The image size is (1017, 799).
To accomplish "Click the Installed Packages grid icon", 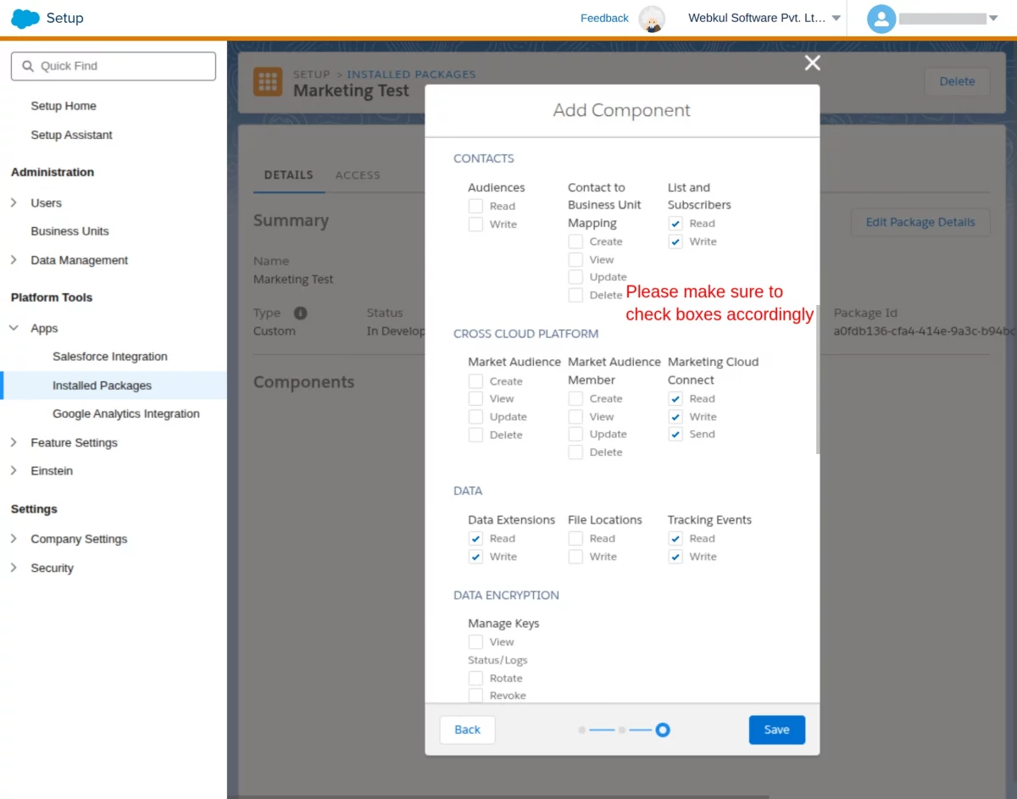I will [x=268, y=82].
